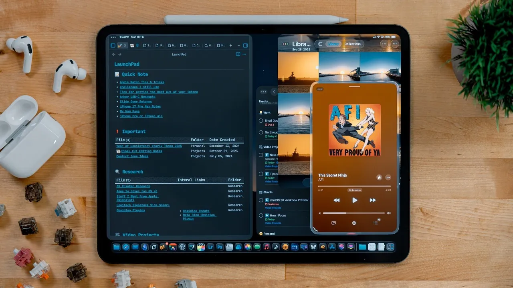
Task: Open the tab list chevron in Obsidian
Action: [238, 45]
